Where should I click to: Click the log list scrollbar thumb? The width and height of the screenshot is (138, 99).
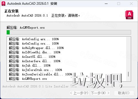tap(128, 74)
